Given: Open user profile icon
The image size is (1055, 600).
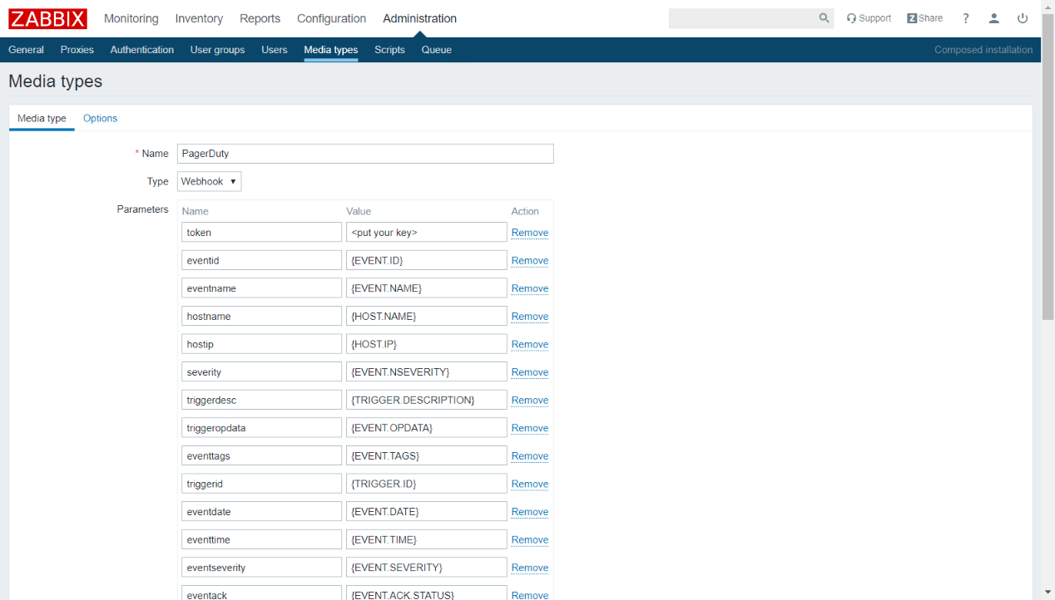Looking at the screenshot, I should tap(994, 18).
